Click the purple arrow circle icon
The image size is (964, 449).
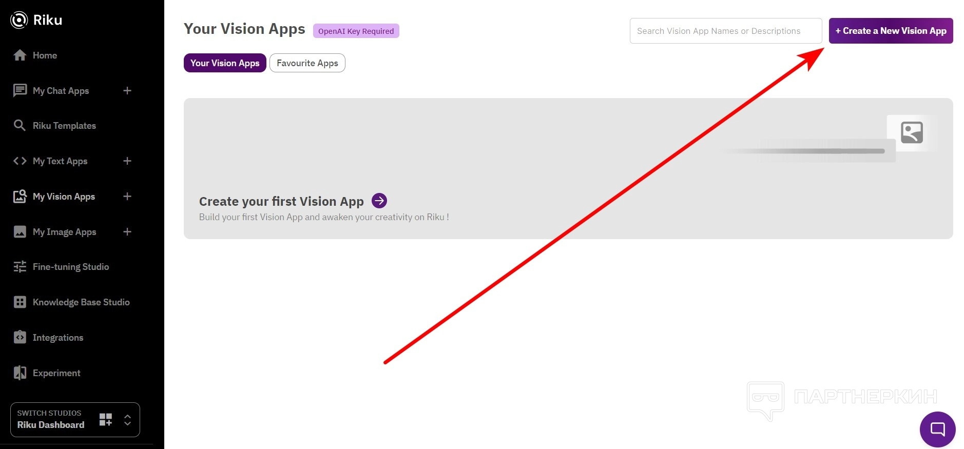pos(379,201)
